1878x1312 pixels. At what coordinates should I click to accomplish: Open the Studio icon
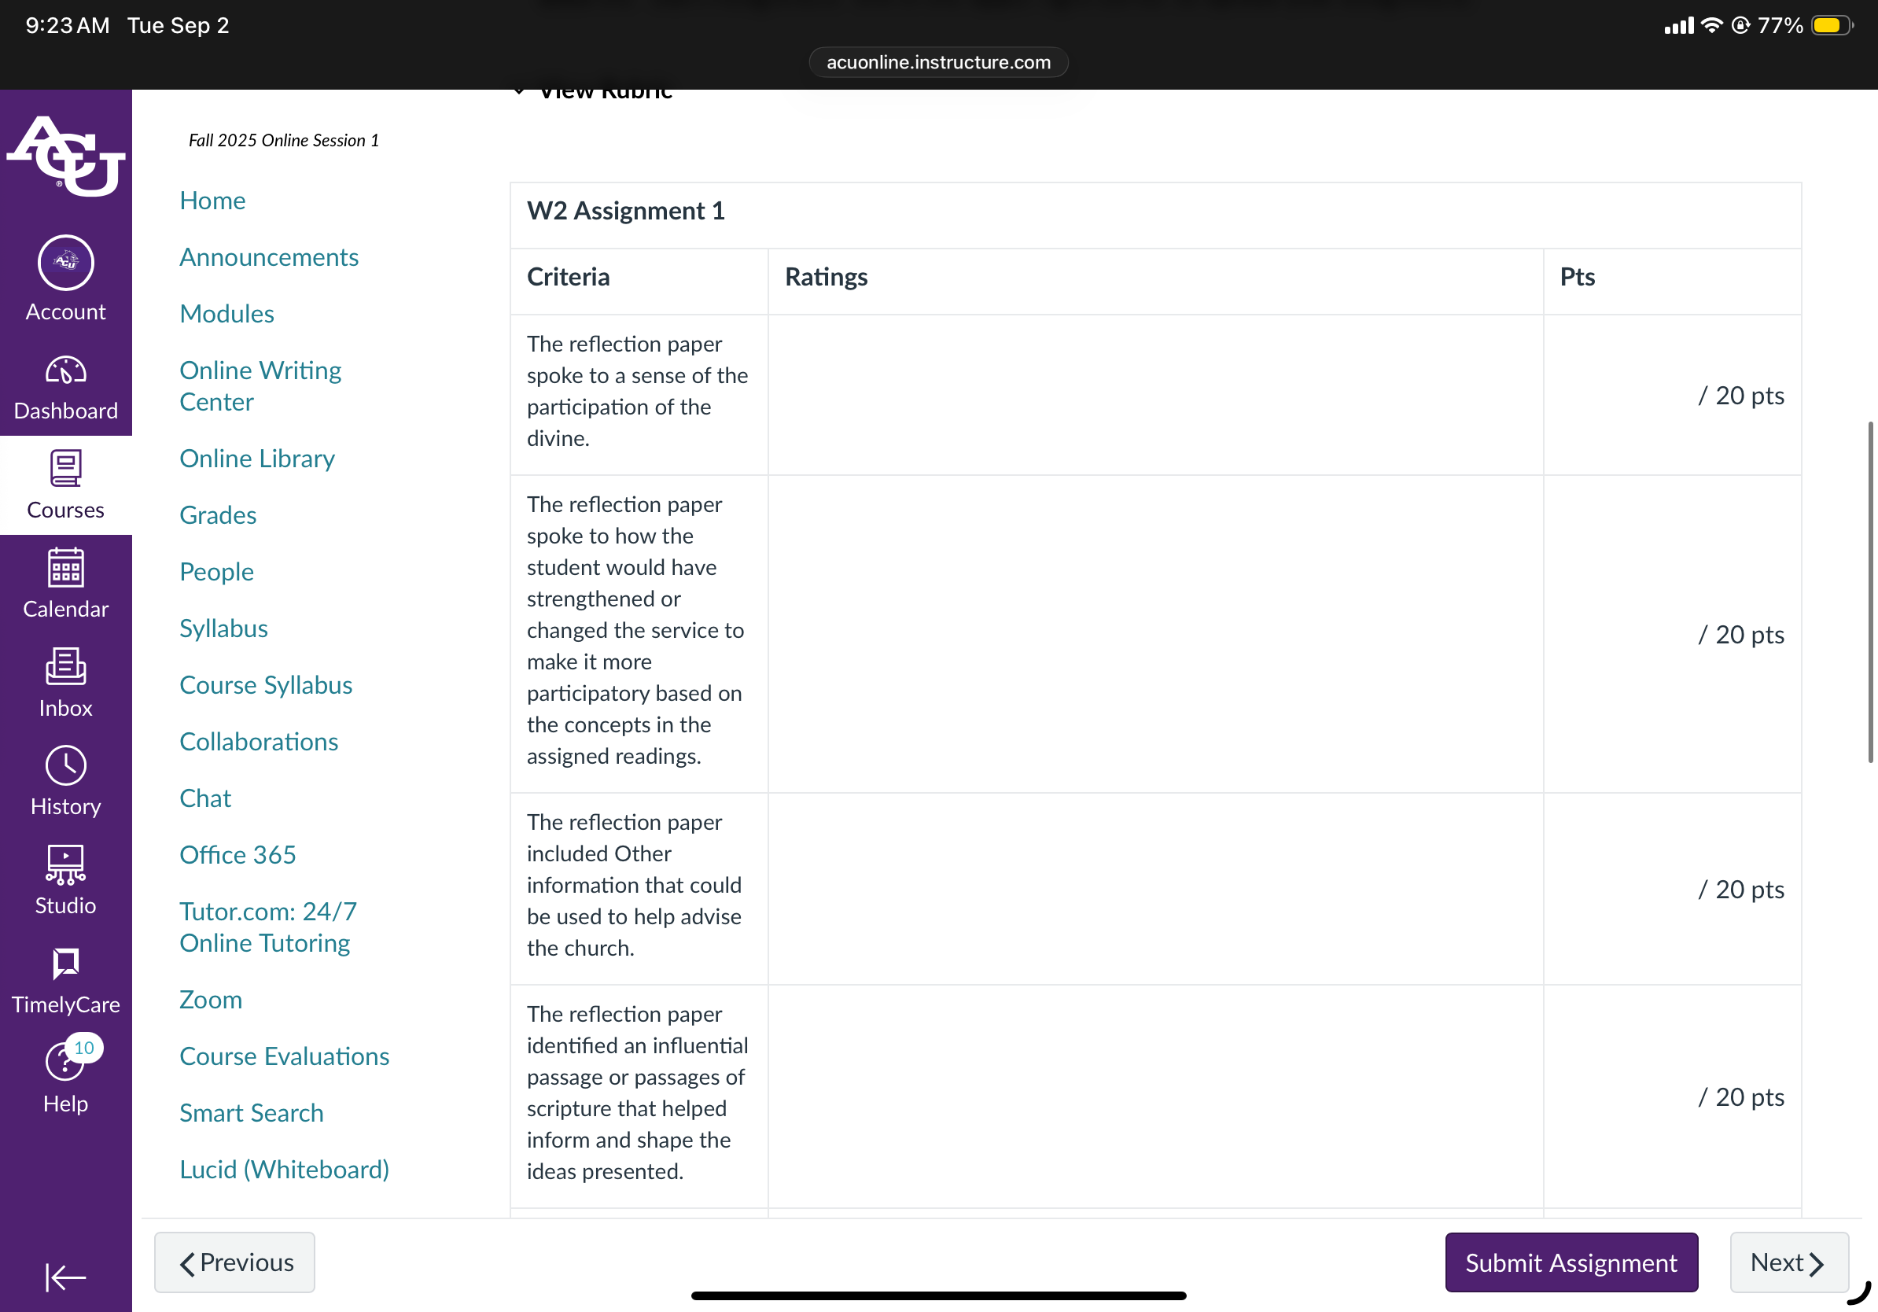click(65, 864)
